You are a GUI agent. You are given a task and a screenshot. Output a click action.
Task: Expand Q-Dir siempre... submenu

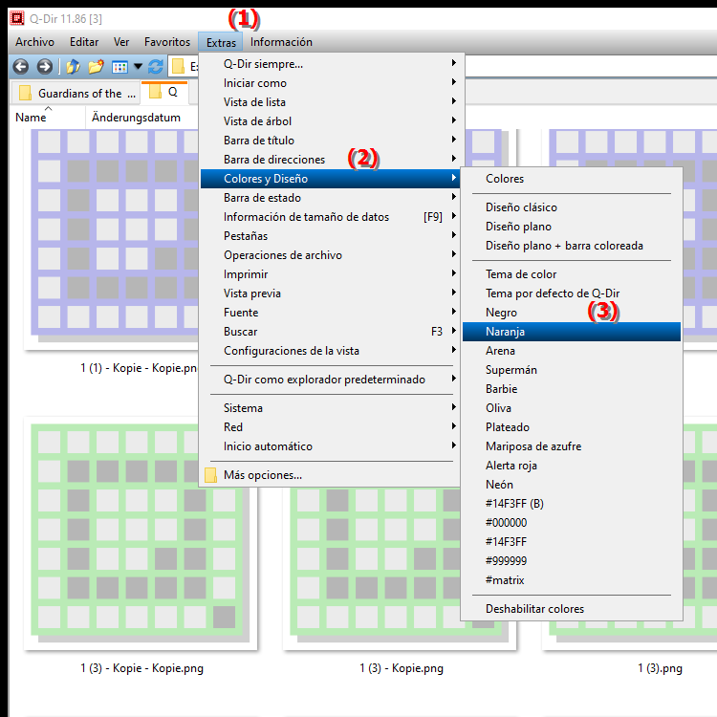coord(330,64)
